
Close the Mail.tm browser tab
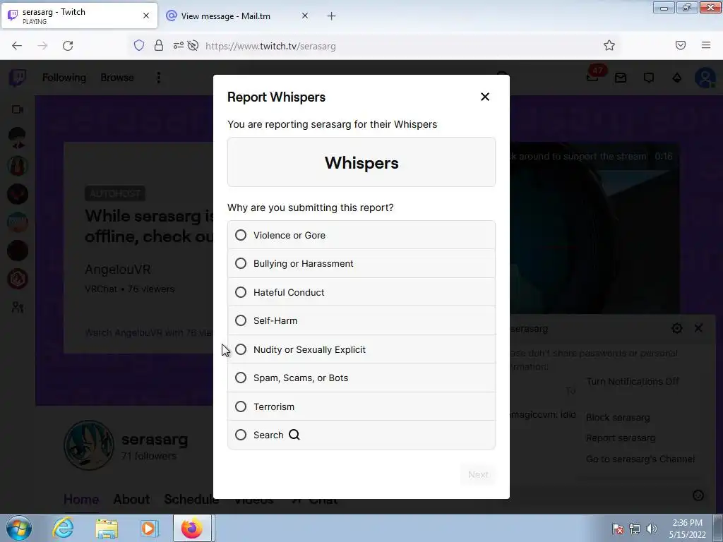coord(305,16)
